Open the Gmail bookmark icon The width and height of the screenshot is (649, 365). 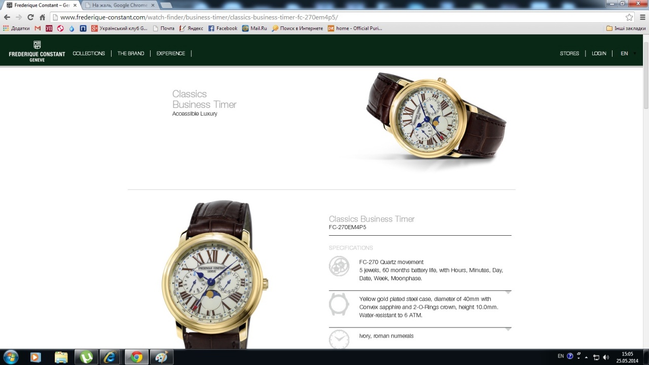coord(38,28)
